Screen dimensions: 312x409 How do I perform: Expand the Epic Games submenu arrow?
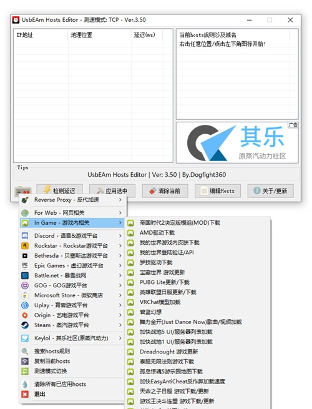pyautogui.click(x=120, y=265)
